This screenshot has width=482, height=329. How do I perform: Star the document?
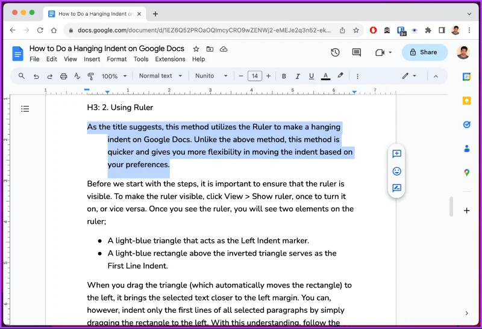[x=196, y=49]
